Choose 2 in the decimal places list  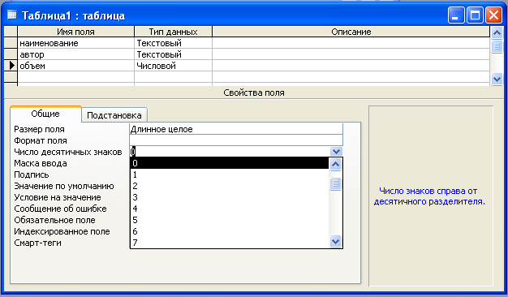(x=230, y=186)
